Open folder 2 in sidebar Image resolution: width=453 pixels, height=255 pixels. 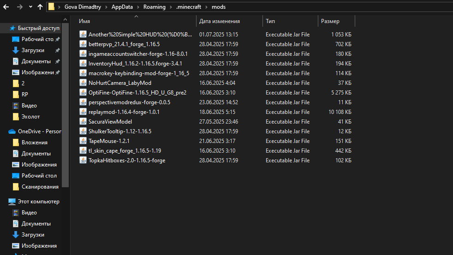pos(23,83)
